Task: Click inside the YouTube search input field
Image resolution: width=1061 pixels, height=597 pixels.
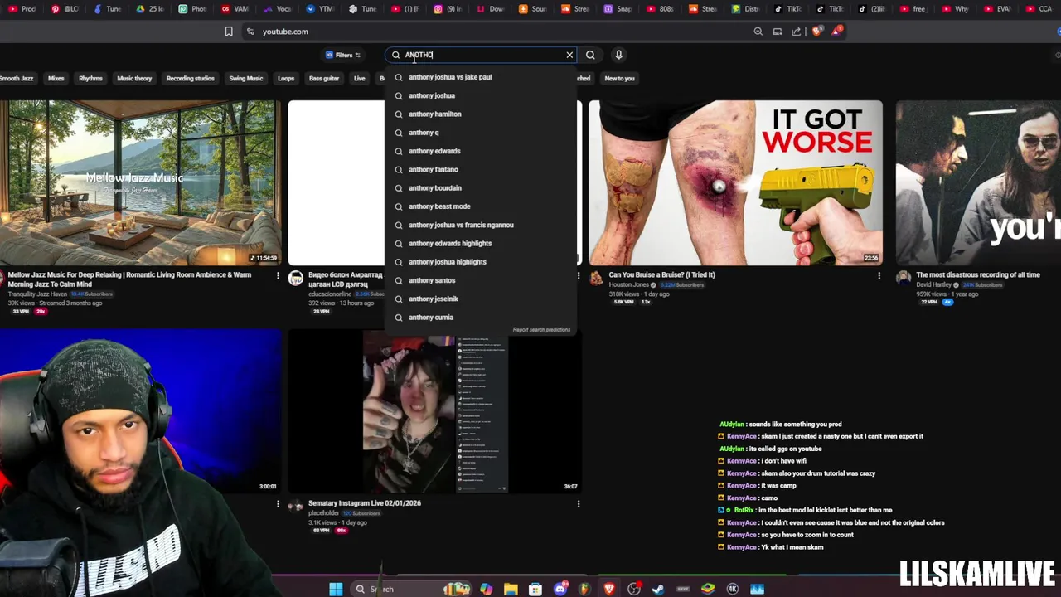Action: click(481, 55)
